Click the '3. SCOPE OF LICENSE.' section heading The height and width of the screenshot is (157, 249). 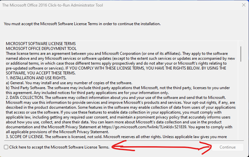(25, 137)
